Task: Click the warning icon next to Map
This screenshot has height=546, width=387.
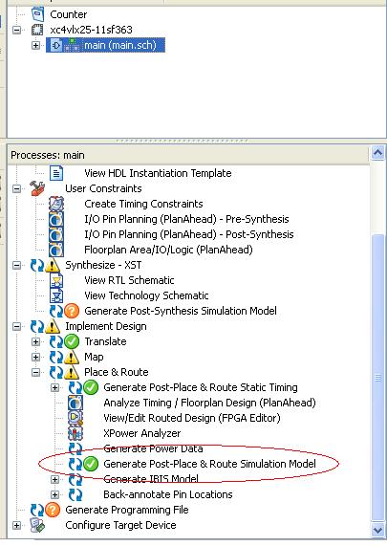Action: point(72,358)
